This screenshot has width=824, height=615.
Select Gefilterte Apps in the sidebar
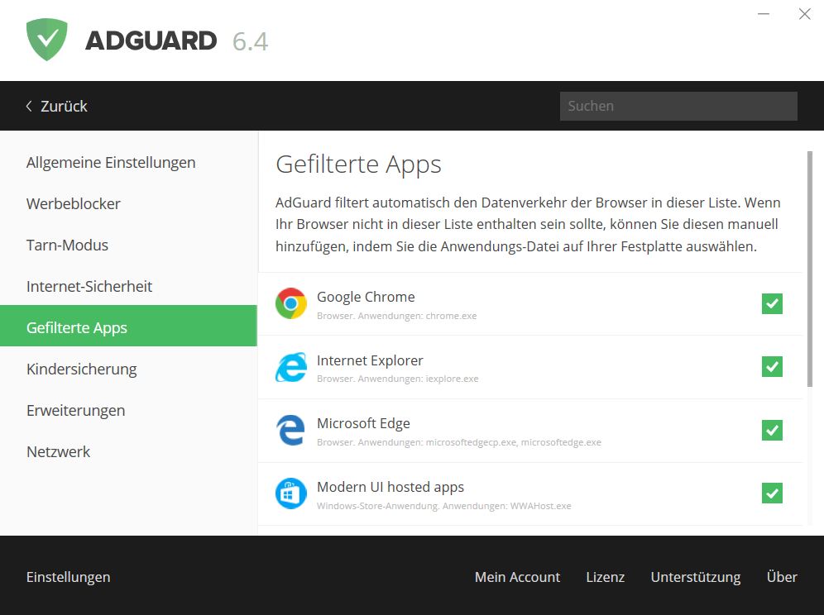pyautogui.click(x=129, y=326)
